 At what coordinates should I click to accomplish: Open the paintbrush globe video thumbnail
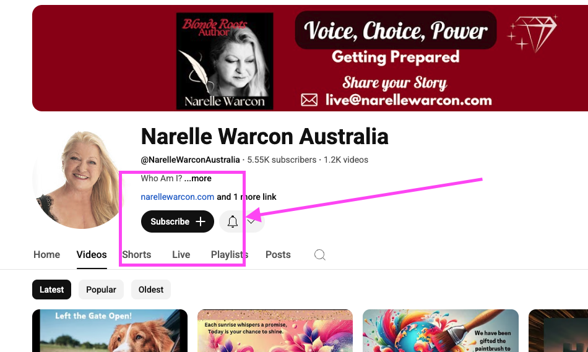point(441,330)
